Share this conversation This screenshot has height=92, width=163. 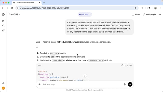tap(136, 15)
